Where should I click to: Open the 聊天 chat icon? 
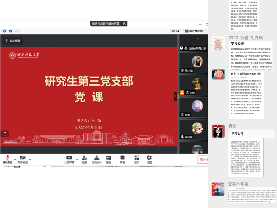[109, 159]
